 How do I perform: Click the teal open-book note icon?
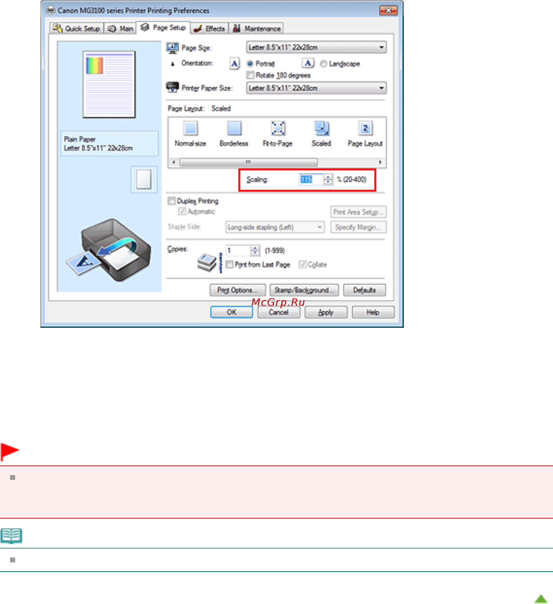pos(11,536)
